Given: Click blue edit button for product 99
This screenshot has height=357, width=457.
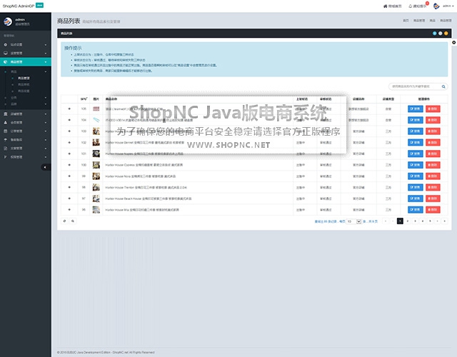Looking at the screenshot, I should [x=416, y=176].
